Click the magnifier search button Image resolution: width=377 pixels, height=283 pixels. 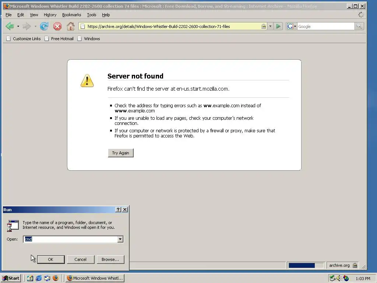tap(359, 26)
